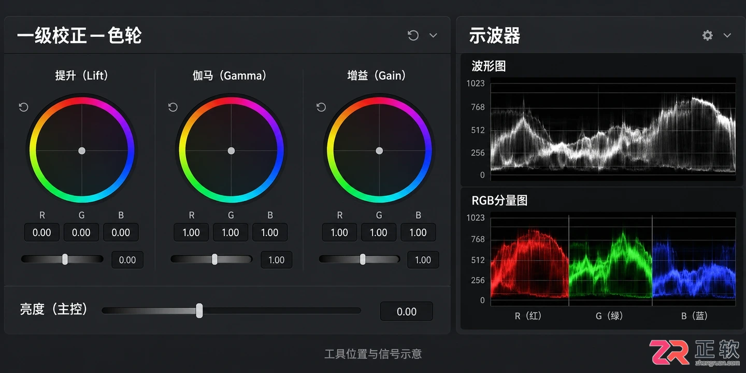
Task: Select the Lift R value field
Action: (x=42, y=233)
